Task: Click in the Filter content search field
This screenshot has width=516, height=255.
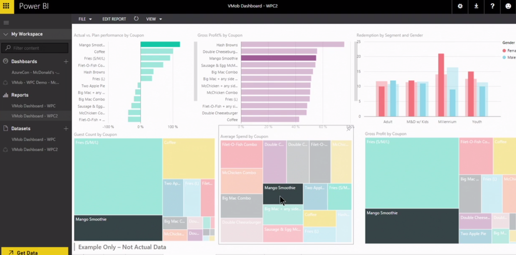Action: tap(35, 48)
